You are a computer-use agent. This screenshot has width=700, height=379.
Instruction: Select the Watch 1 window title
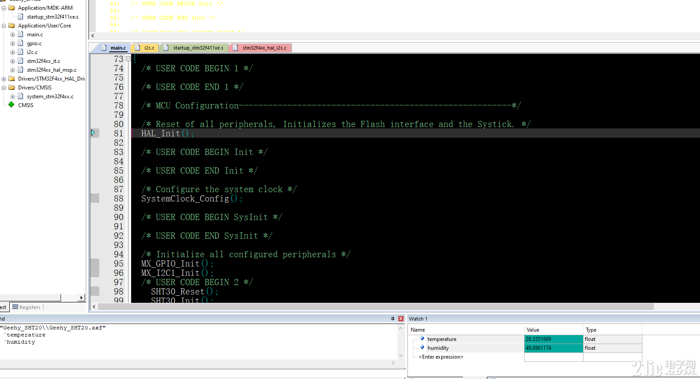coord(418,319)
